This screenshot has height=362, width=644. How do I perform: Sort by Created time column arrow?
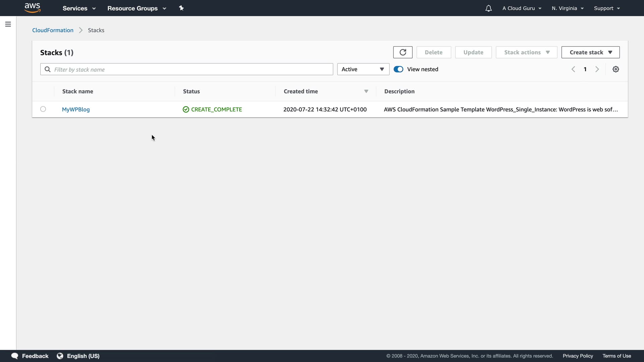click(366, 92)
